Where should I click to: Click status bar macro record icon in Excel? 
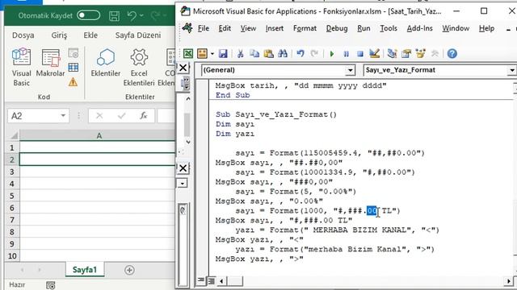coord(50,285)
